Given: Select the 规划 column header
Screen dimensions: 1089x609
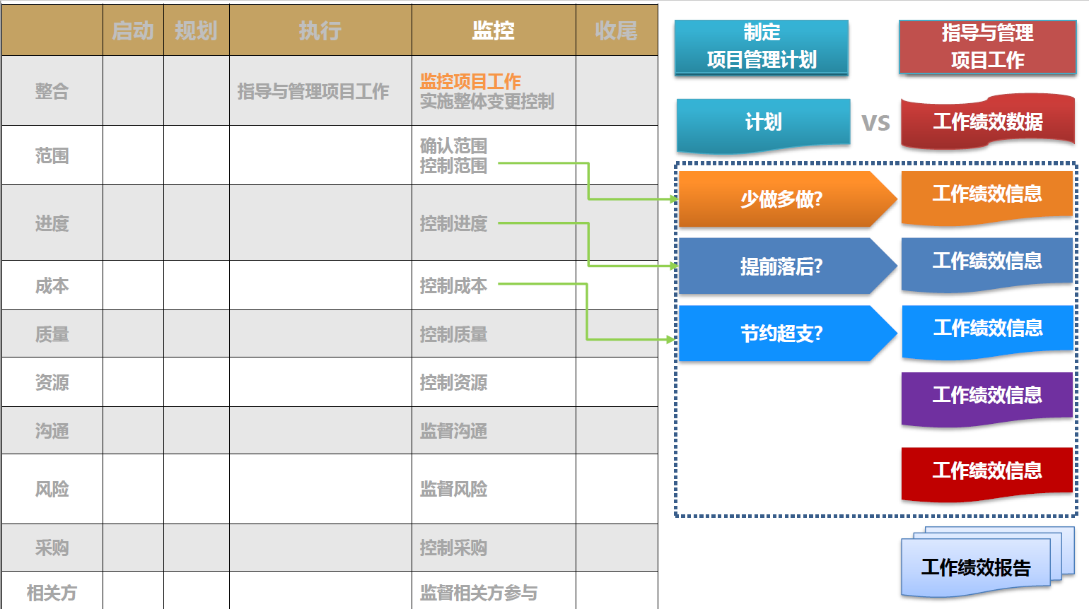Looking at the screenshot, I should [x=196, y=30].
